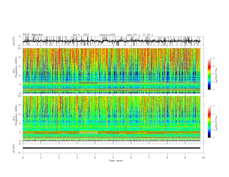Click the ch.1(V) waveform axis label
This screenshot has height=177, width=229.
(x=14, y=41)
